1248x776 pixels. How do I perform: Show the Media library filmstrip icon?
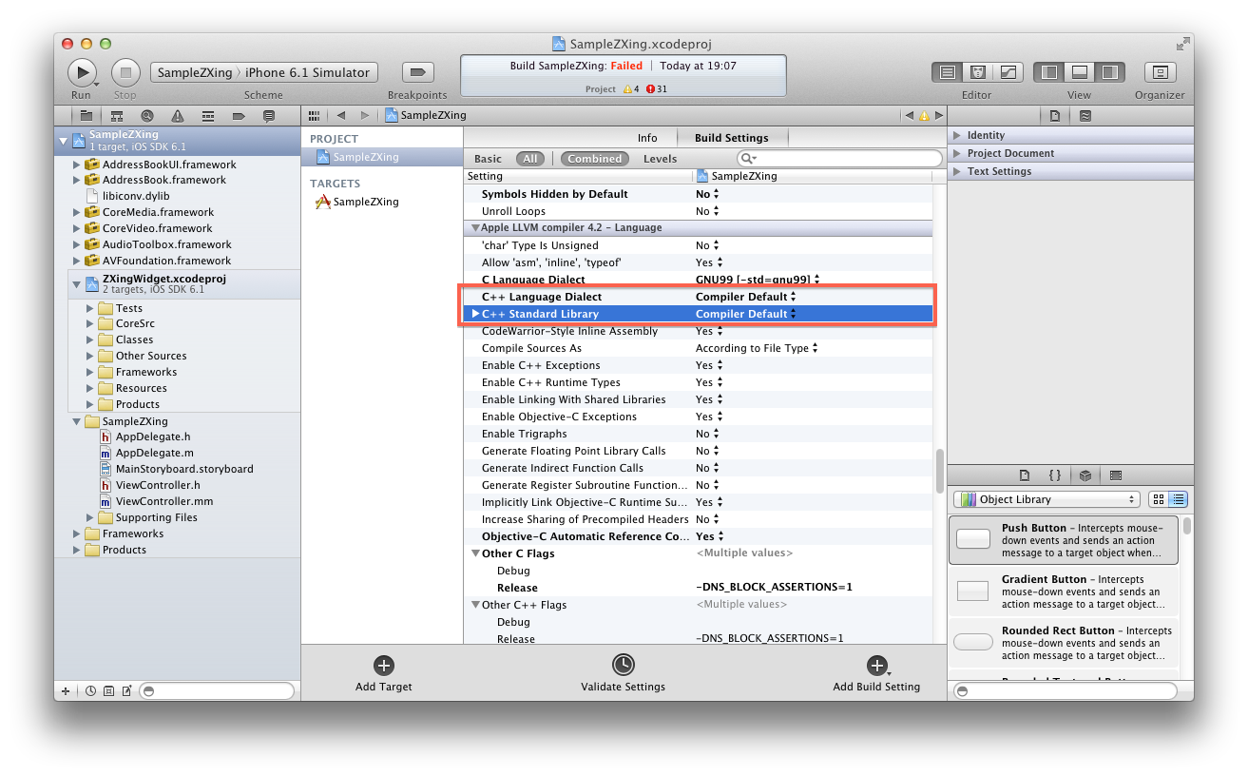(x=1116, y=475)
